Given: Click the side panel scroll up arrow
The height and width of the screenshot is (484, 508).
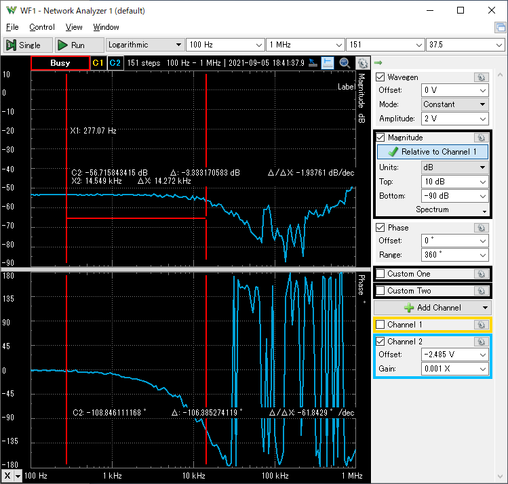Looking at the screenshot, I should click(501, 75).
